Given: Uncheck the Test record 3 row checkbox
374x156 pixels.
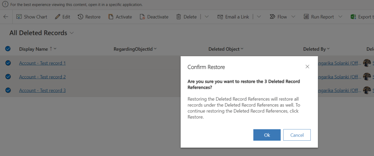Looking at the screenshot, I should [x=8, y=90].
